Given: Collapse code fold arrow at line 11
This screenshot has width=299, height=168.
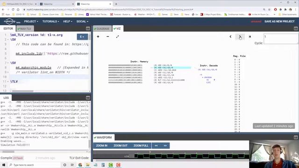Looking at the screenshot, I should click(8, 82).
